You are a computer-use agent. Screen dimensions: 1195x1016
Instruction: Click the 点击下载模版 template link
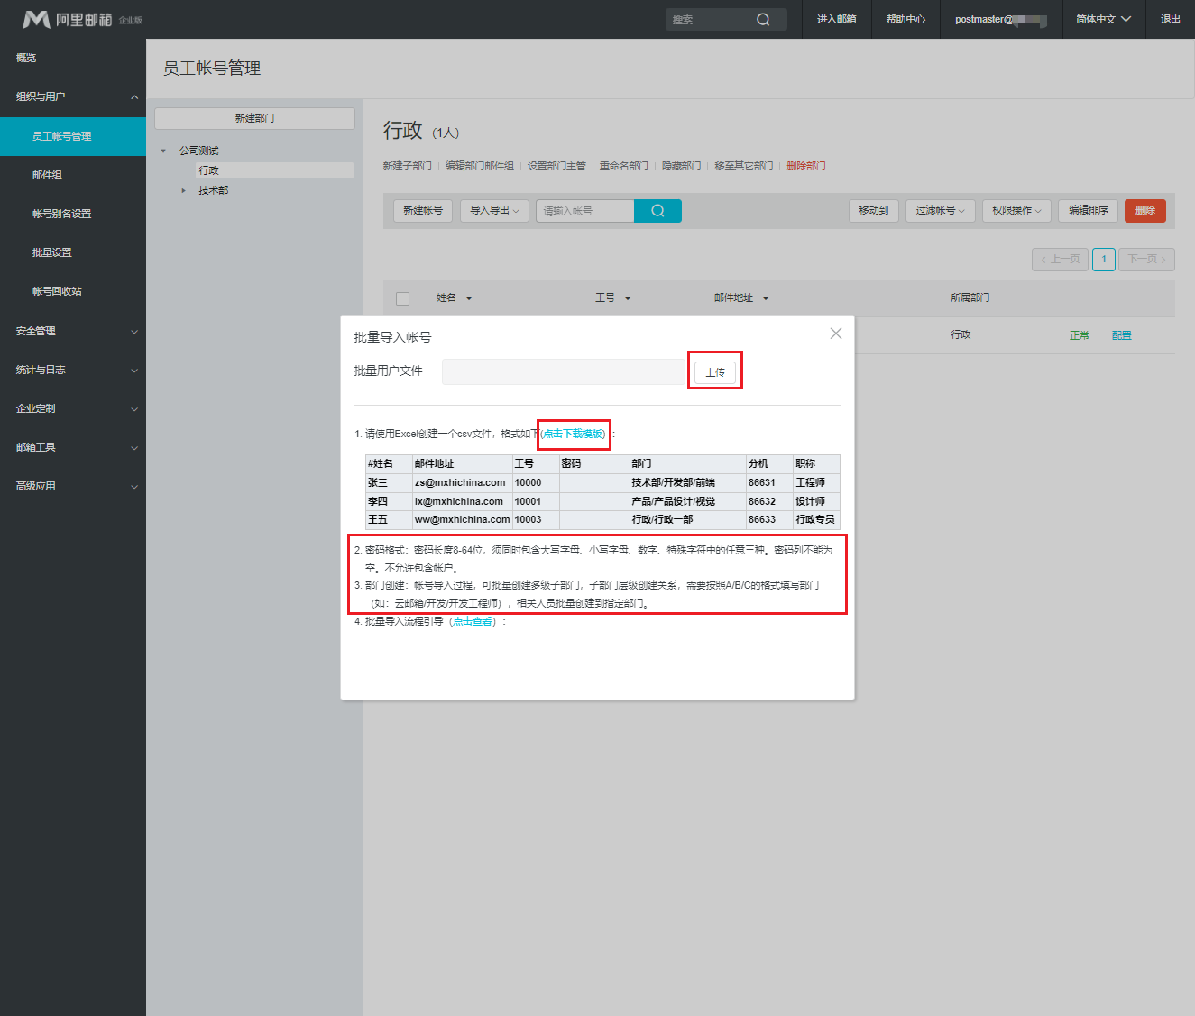[x=574, y=434]
